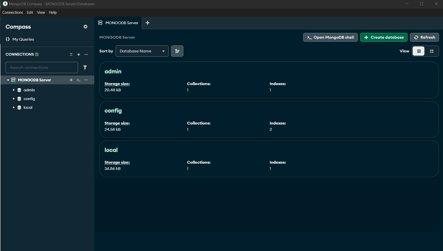Open the View menu
This screenshot has width=443, height=251.
coord(41,12)
